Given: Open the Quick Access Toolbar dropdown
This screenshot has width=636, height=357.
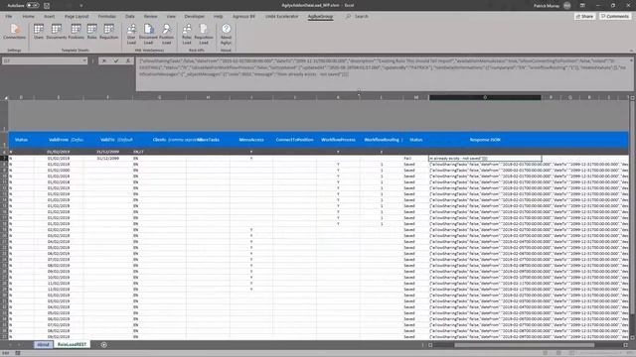Looking at the screenshot, I should (x=81, y=6).
